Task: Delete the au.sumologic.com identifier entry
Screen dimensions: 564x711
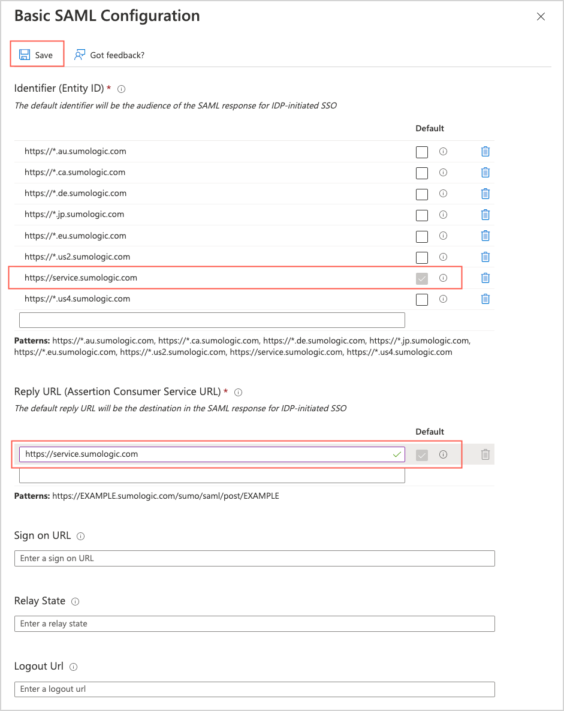Action: pyautogui.click(x=485, y=152)
